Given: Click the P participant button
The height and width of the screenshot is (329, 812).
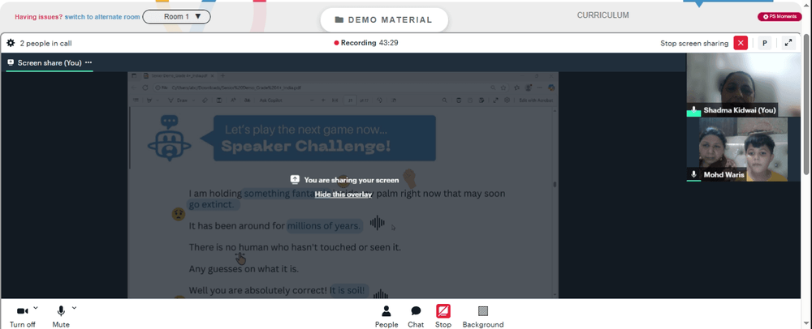Looking at the screenshot, I should pyautogui.click(x=764, y=44).
